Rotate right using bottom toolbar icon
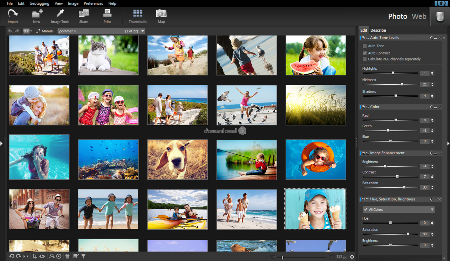Viewport: 450px width, 261px height. [x=19, y=256]
